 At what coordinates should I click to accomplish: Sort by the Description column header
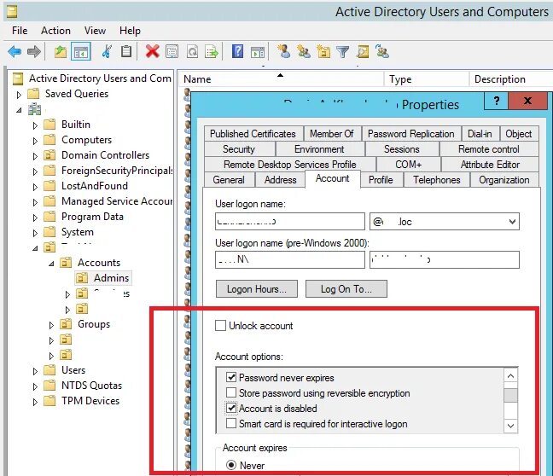coord(511,79)
